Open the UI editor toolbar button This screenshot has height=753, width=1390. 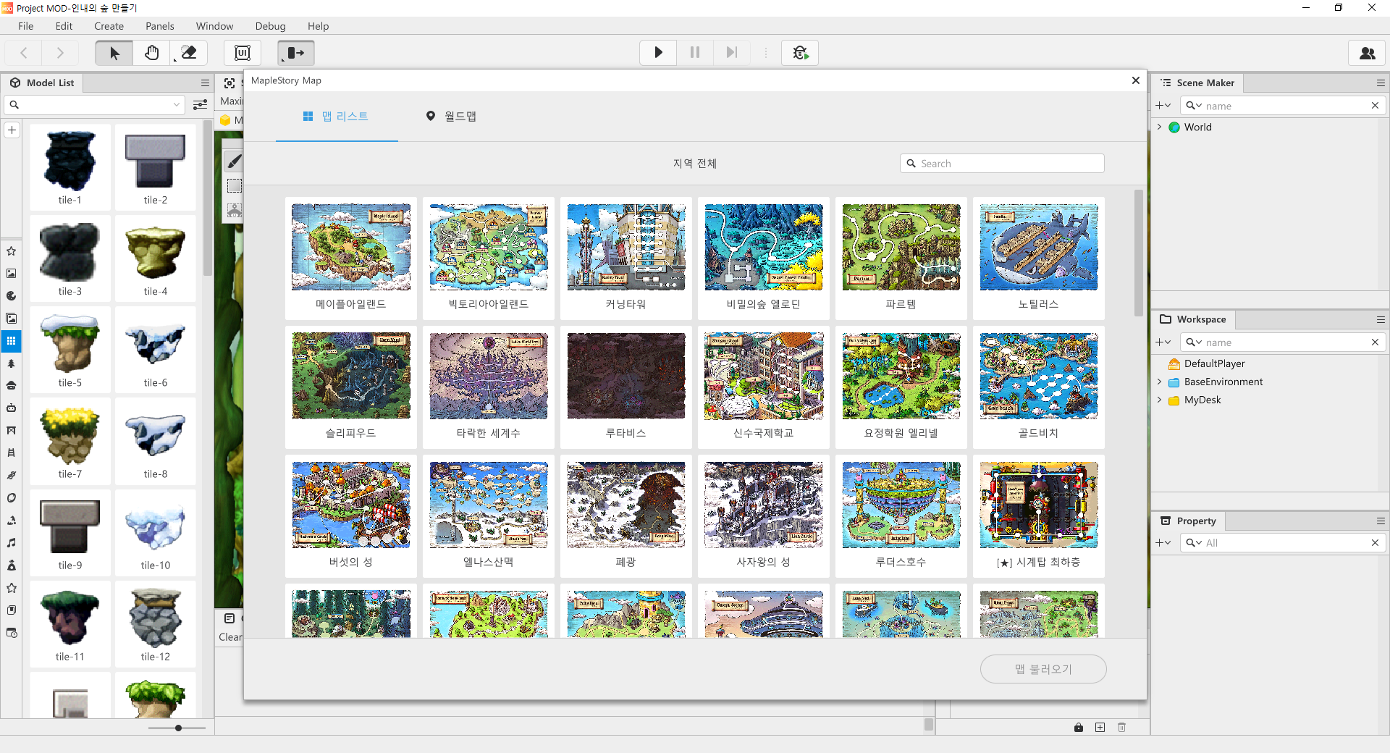tap(243, 53)
